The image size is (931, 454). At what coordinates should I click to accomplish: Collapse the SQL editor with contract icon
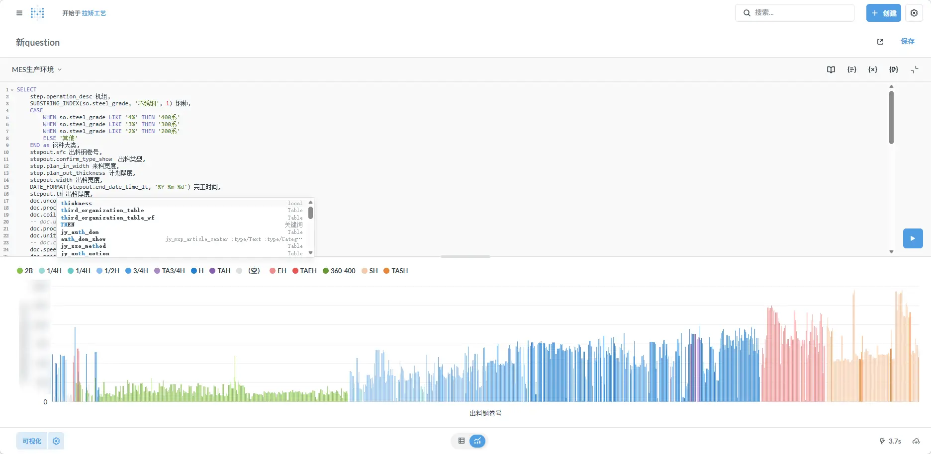(915, 70)
